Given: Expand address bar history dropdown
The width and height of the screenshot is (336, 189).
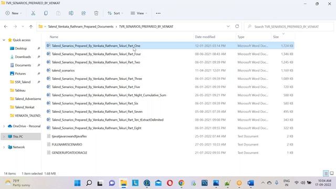Looking at the screenshot, I should (x=228, y=26).
